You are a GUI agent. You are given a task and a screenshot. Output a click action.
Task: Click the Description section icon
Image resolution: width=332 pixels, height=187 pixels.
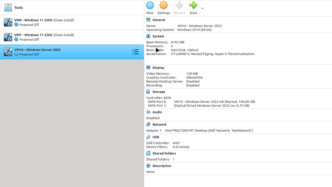tap(148, 166)
